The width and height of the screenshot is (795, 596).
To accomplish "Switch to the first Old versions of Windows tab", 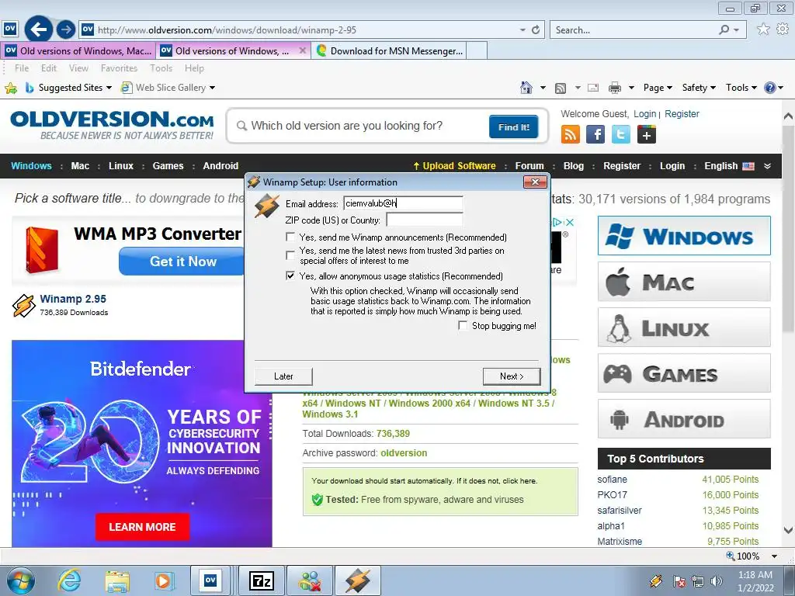I will (78, 50).
